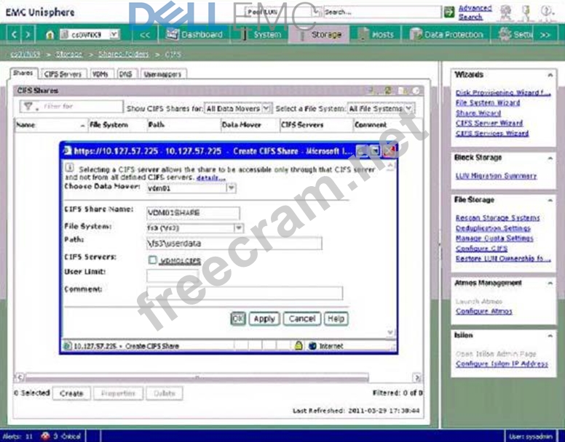
Task: Click the Comment input field
Action: 245,293
